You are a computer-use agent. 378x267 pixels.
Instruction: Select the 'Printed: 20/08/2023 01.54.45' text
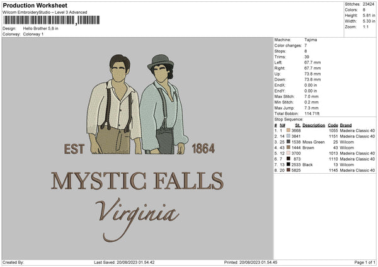point(251,262)
